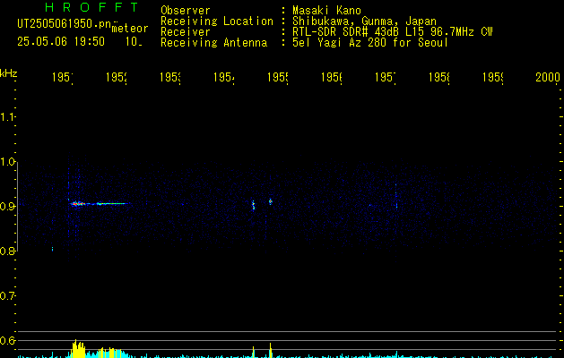
Task: Click the green HROFFT title text
Action: pos(91,7)
